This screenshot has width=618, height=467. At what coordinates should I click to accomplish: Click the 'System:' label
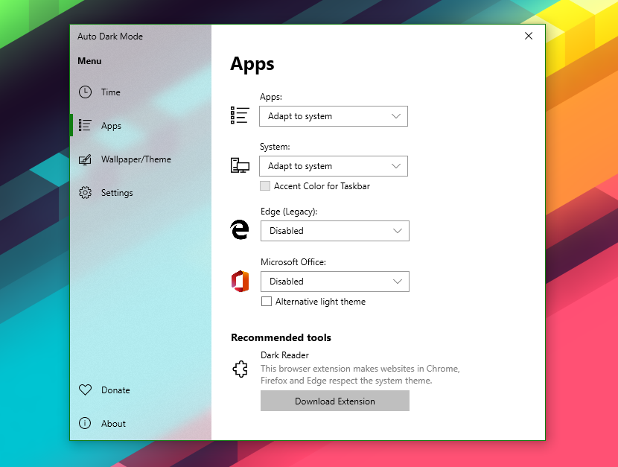(275, 147)
